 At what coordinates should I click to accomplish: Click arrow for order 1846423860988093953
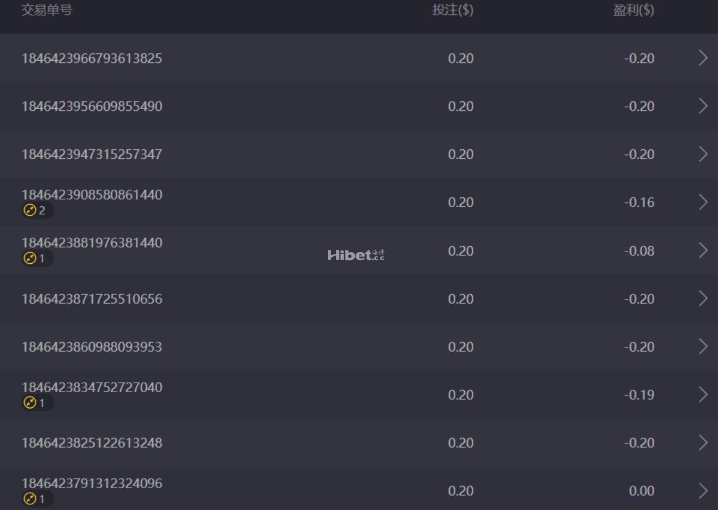[703, 346]
